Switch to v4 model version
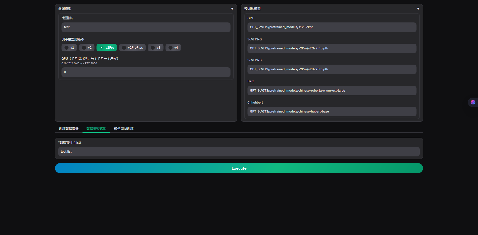This screenshot has width=478, height=235. pos(173,48)
